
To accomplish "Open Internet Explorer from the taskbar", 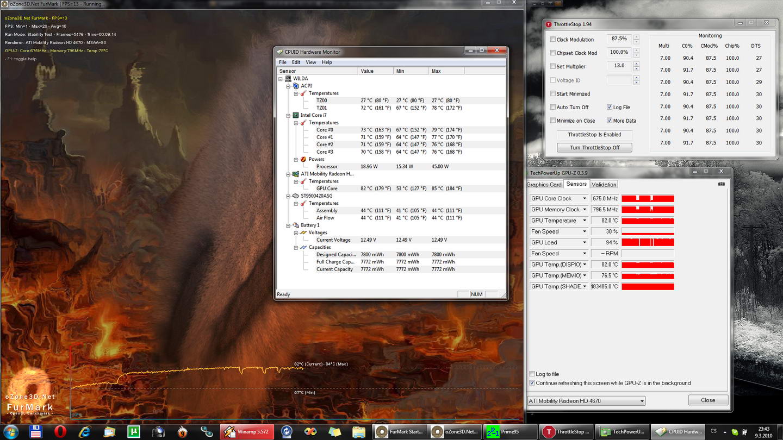I will 85,432.
